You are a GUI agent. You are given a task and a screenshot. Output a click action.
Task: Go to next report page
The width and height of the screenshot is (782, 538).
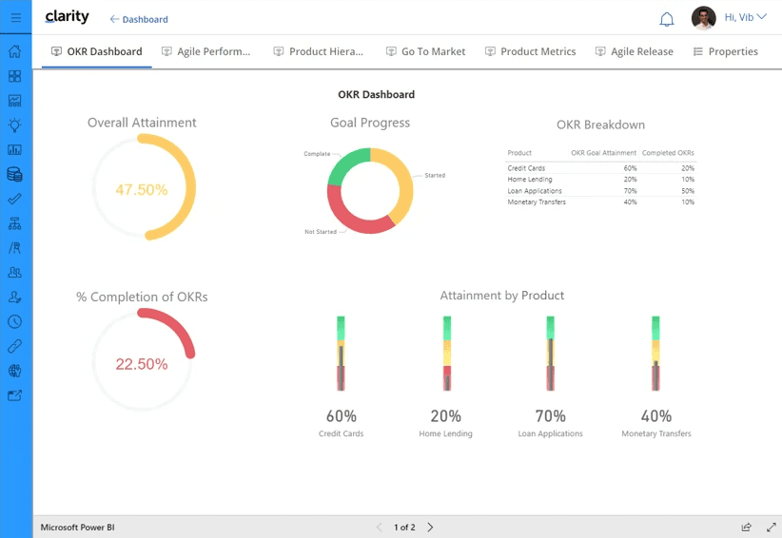[x=430, y=527]
